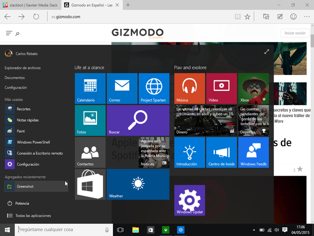Open Notas rápidas from most used apps

coord(36,120)
